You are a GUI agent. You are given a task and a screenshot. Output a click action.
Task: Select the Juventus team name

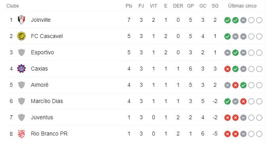point(42,117)
